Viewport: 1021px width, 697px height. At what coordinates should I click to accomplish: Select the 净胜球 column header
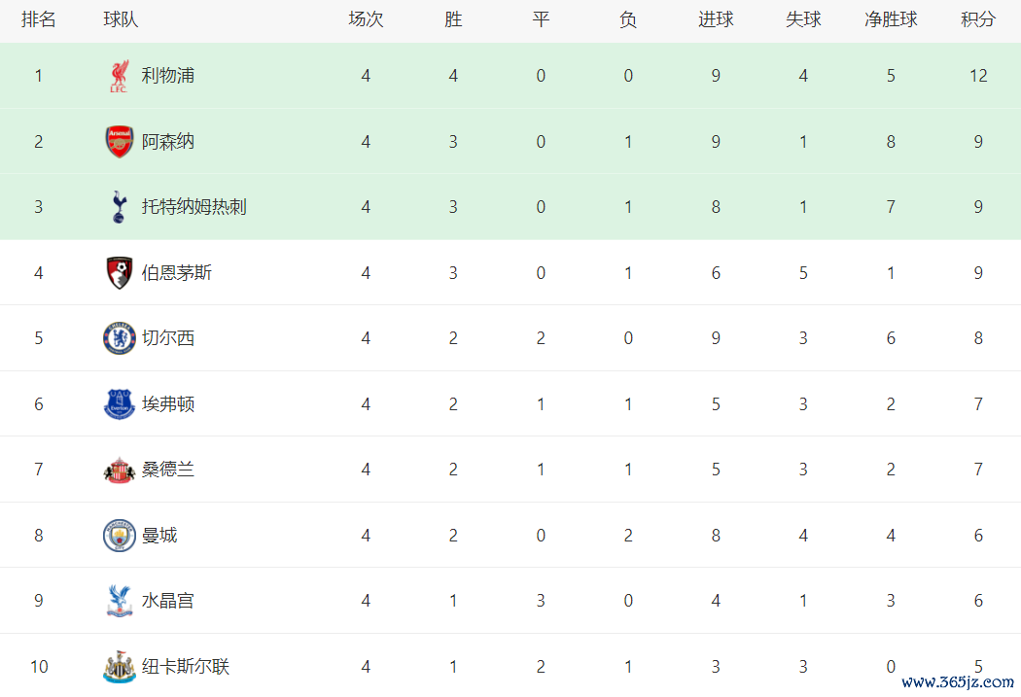point(891,19)
